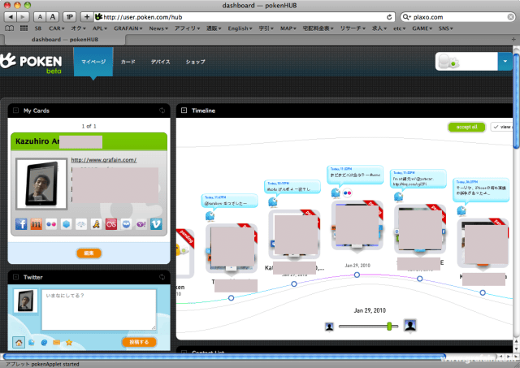Increase text size with large A

coord(53,17)
